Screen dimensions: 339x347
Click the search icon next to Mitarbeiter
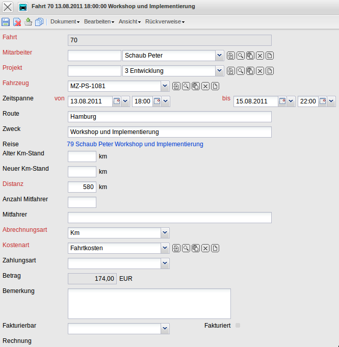pyautogui.click(x=240, y=56)
